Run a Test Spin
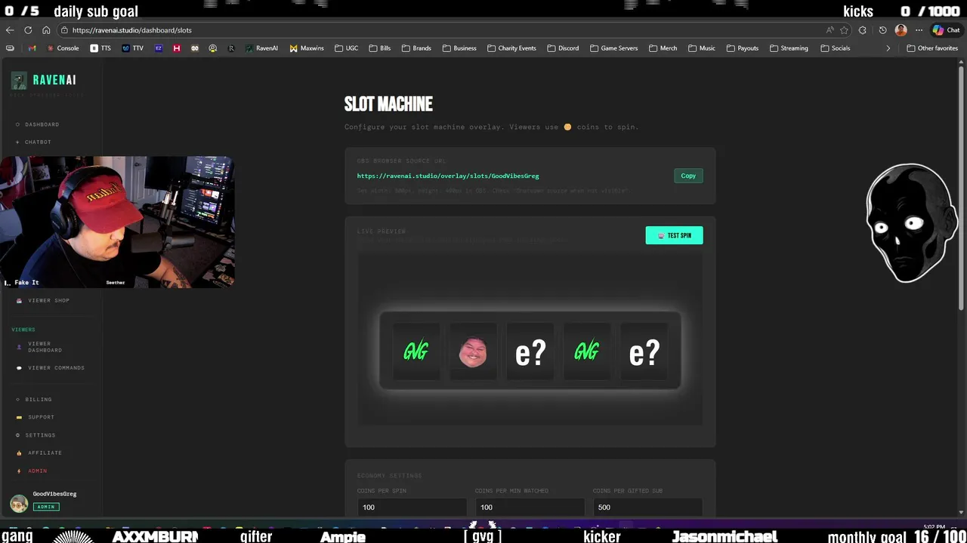967x543 pixels. coord(674,235)
